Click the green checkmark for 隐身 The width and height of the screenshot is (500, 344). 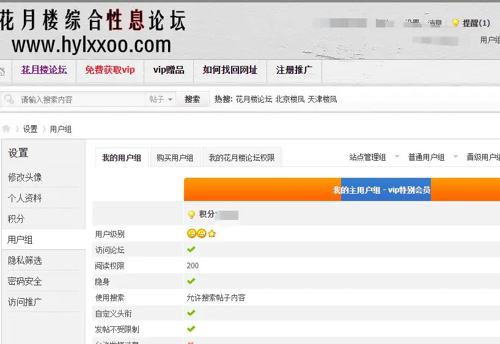pos(191,281)
